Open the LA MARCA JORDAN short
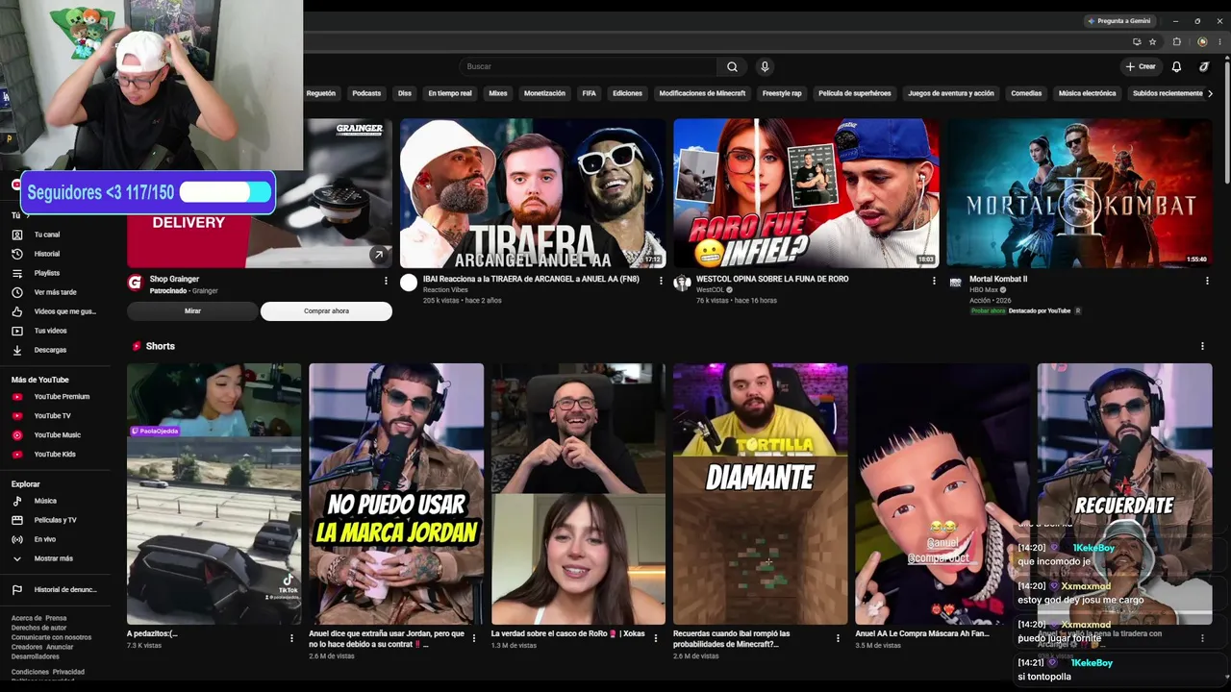This screenshot has height=692, width=1231. (396, 494)
